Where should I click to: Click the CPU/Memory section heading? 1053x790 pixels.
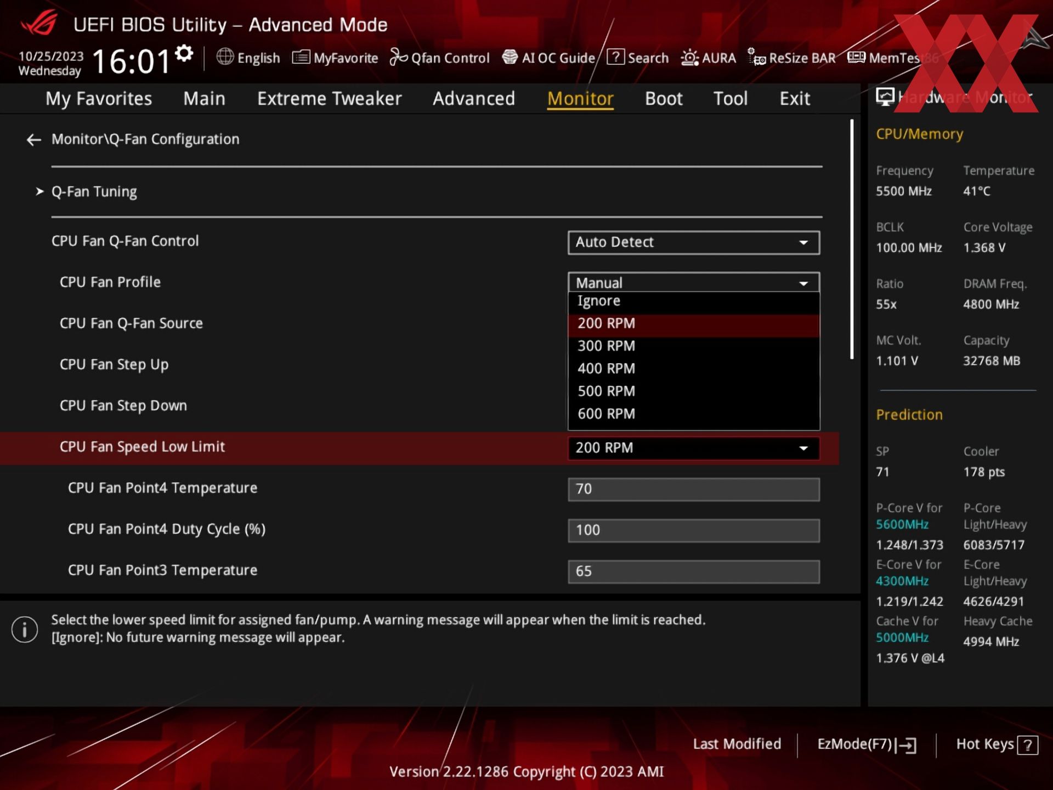[x=919, y=134]
